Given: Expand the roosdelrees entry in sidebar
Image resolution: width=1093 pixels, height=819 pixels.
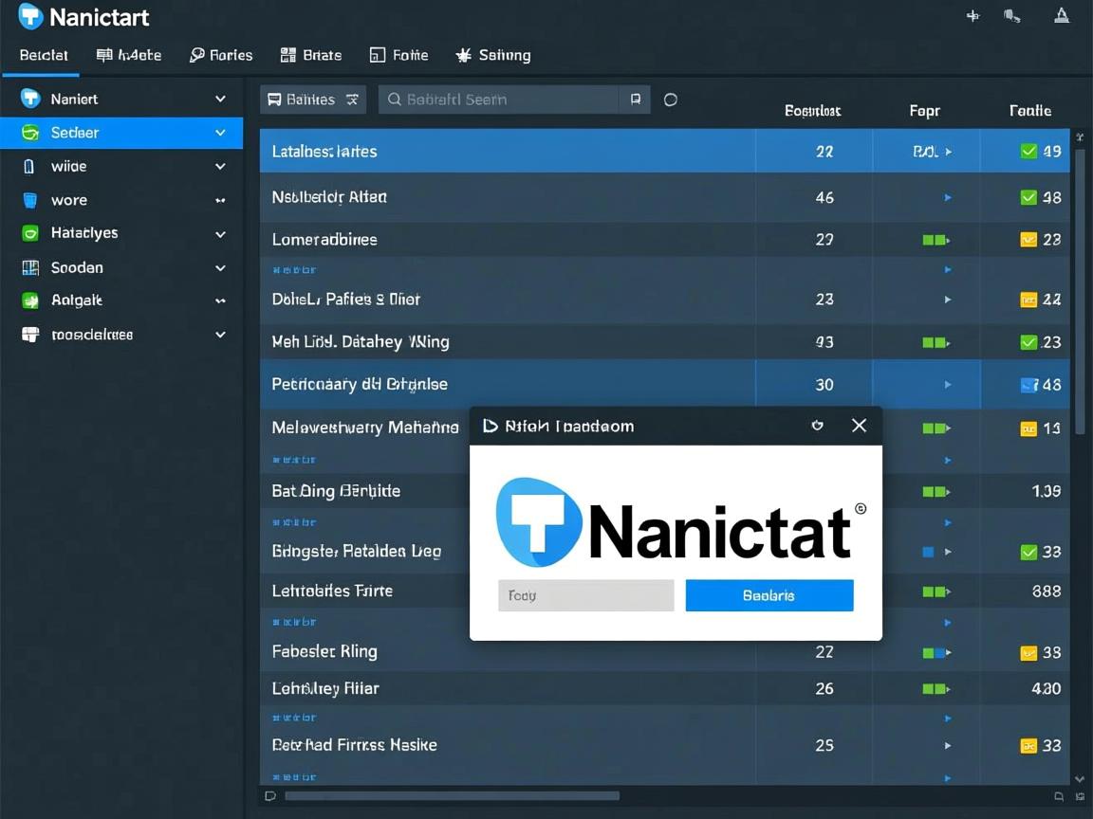Looking at the screenshot, I should click(x=219, y=335).
